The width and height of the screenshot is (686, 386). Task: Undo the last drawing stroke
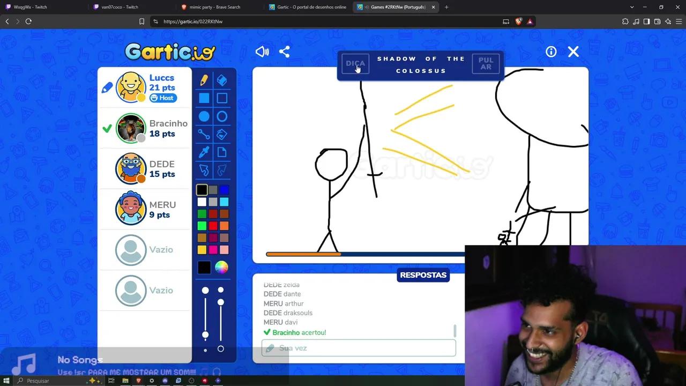point(204,170)
